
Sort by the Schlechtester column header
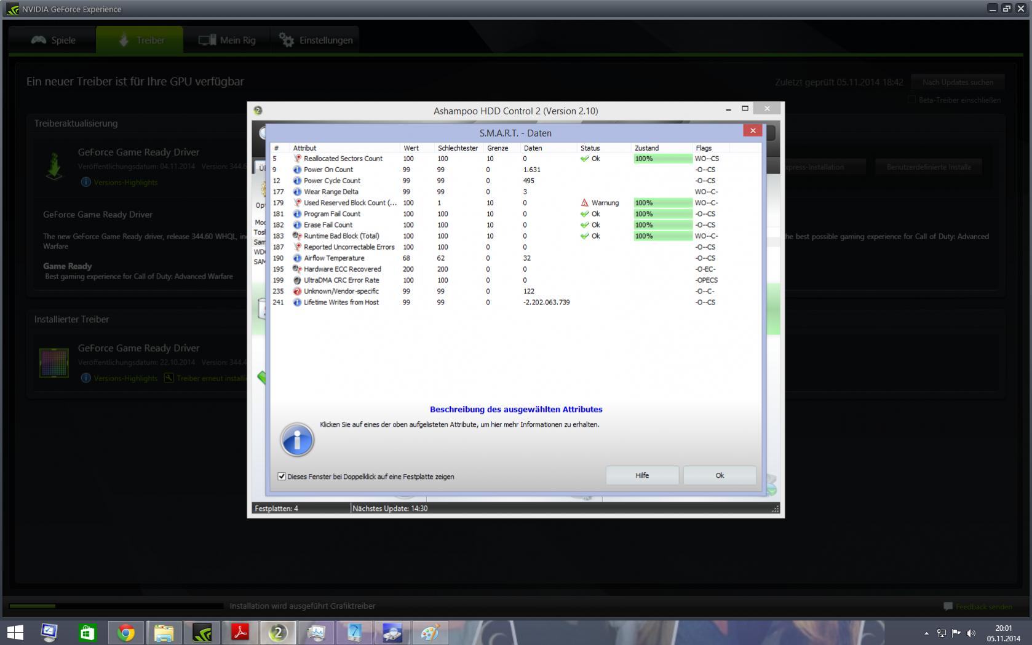pyautogui.click(x=459, y=148)
